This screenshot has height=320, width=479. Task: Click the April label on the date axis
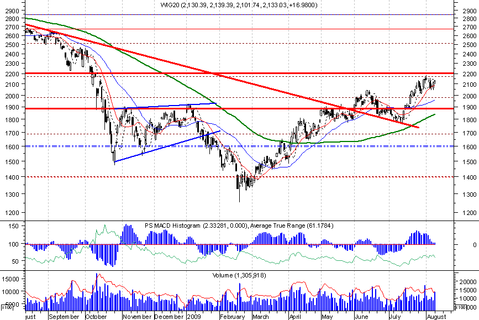[x=295, y=317]
